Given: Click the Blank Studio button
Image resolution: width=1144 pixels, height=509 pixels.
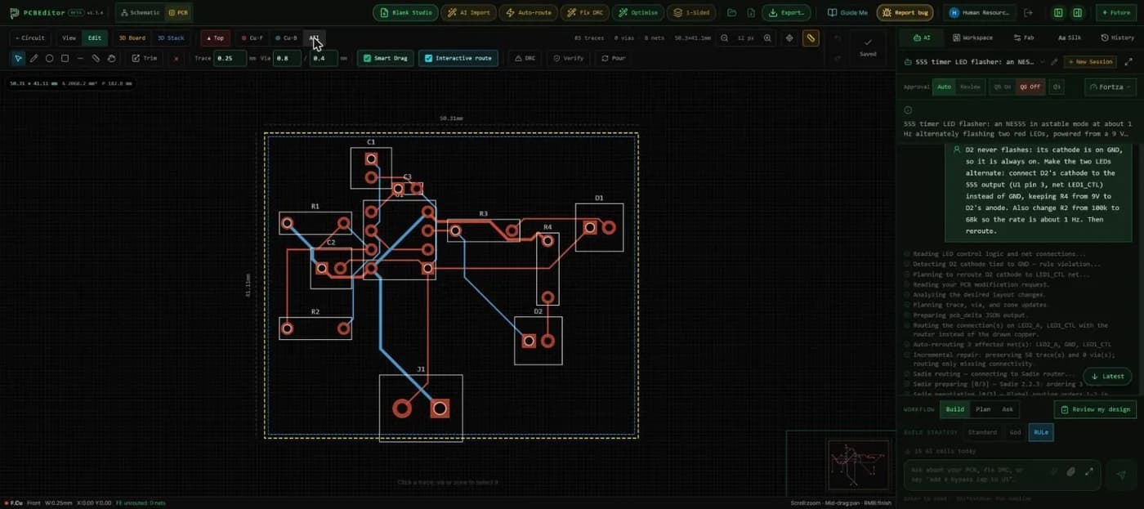Looking at the screenshot, I should coord(405,13).
